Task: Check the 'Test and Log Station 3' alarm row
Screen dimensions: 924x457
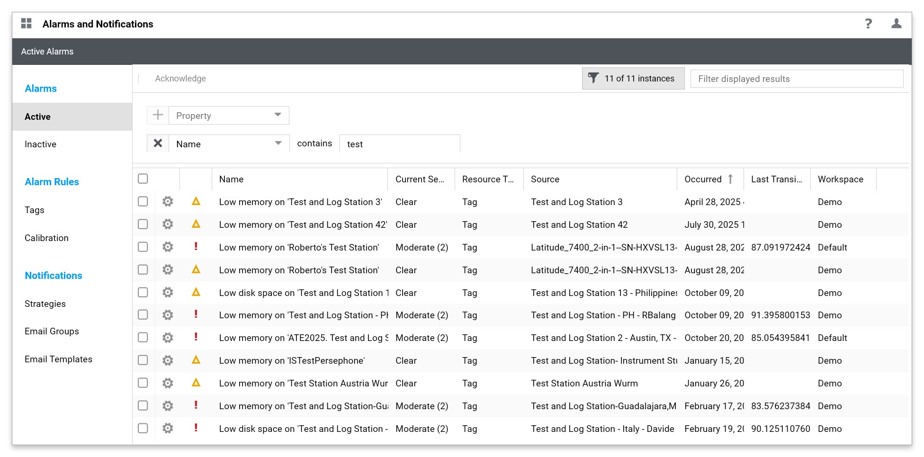Action: click(143, 201)
